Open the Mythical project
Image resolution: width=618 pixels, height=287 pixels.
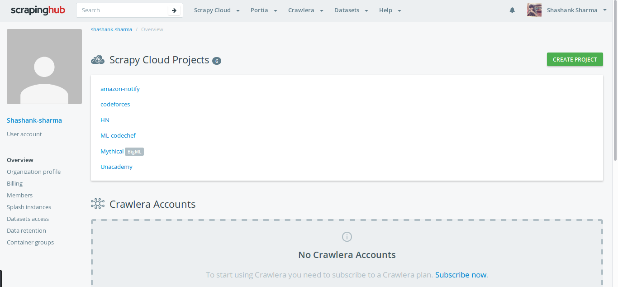click(x=112, y=151)
